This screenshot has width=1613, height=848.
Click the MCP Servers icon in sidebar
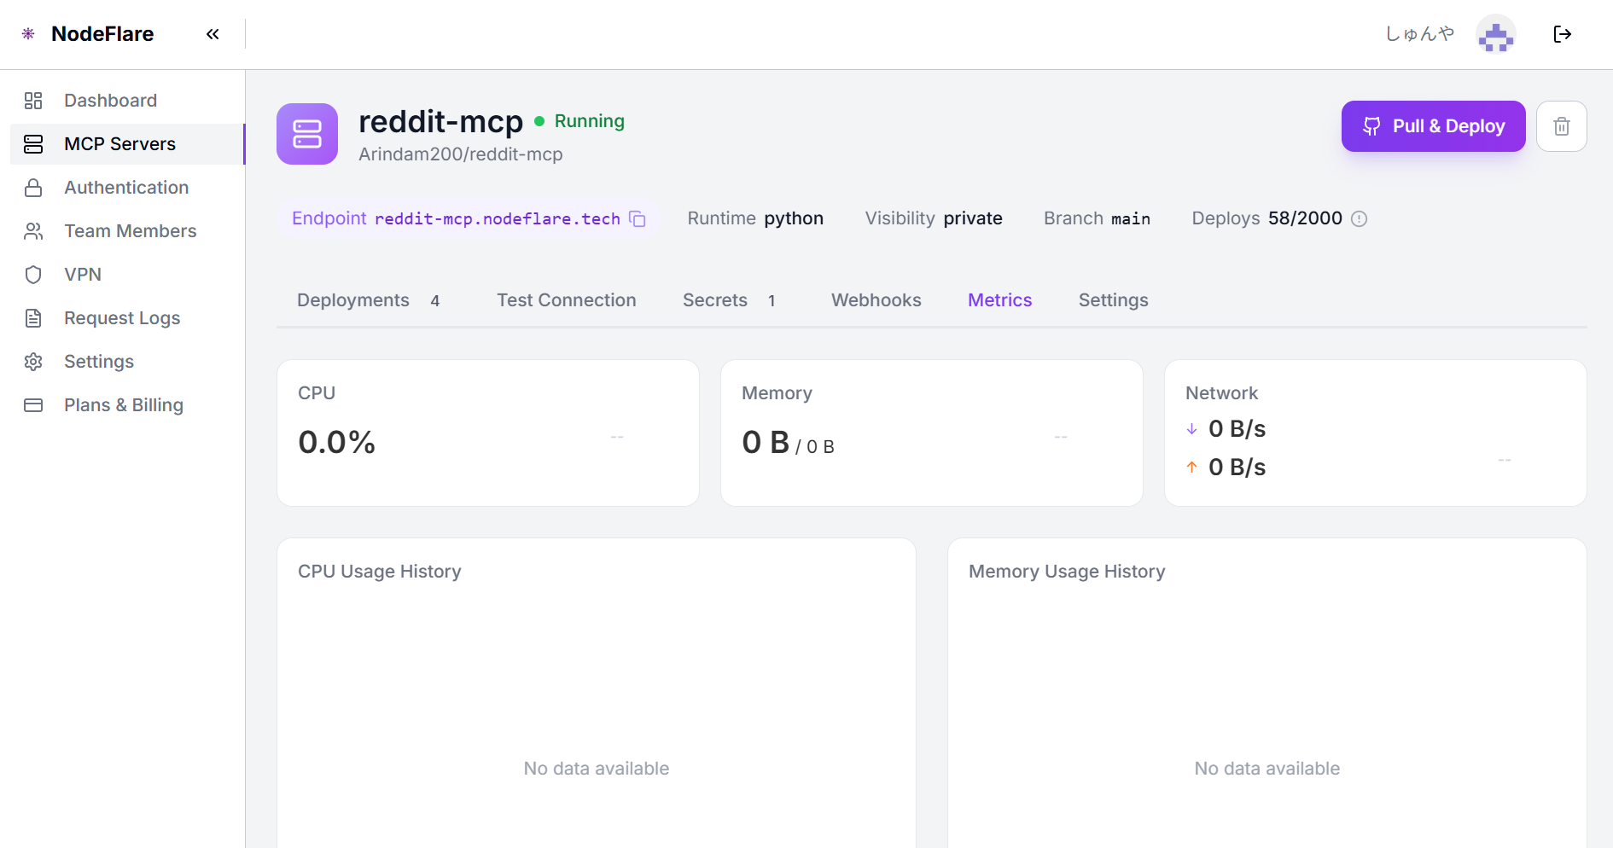33,144
